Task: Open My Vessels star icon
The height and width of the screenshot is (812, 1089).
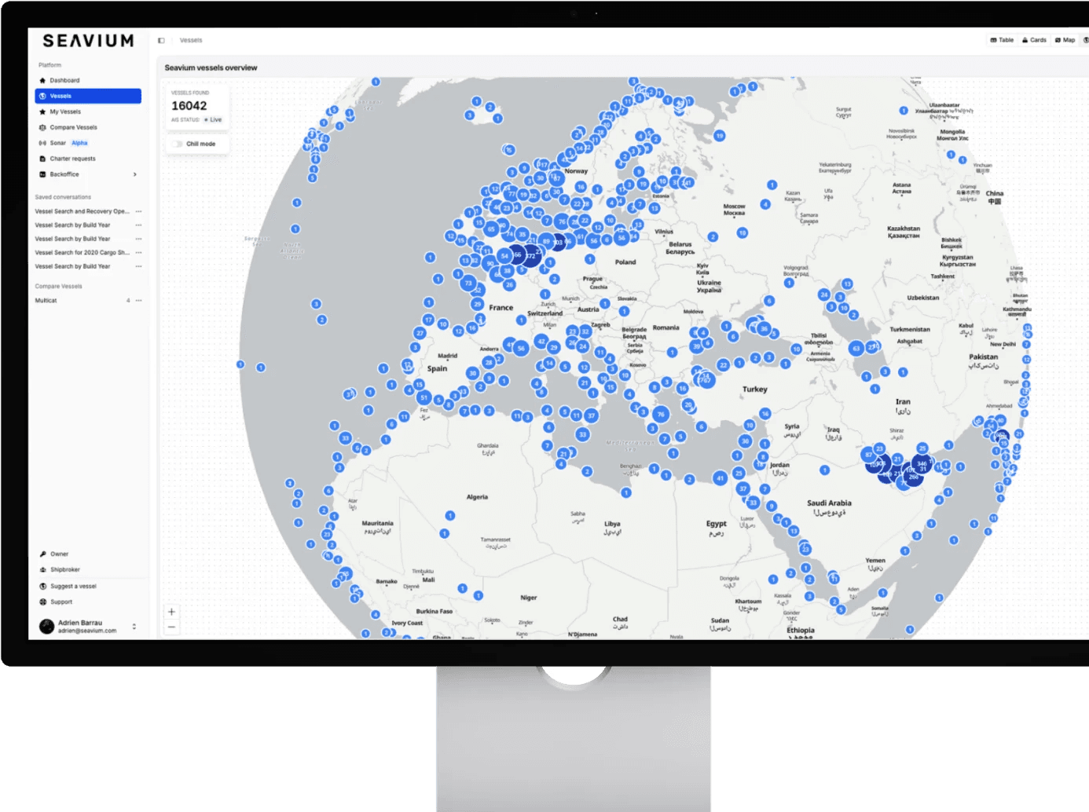Action: tap(42, 112)
